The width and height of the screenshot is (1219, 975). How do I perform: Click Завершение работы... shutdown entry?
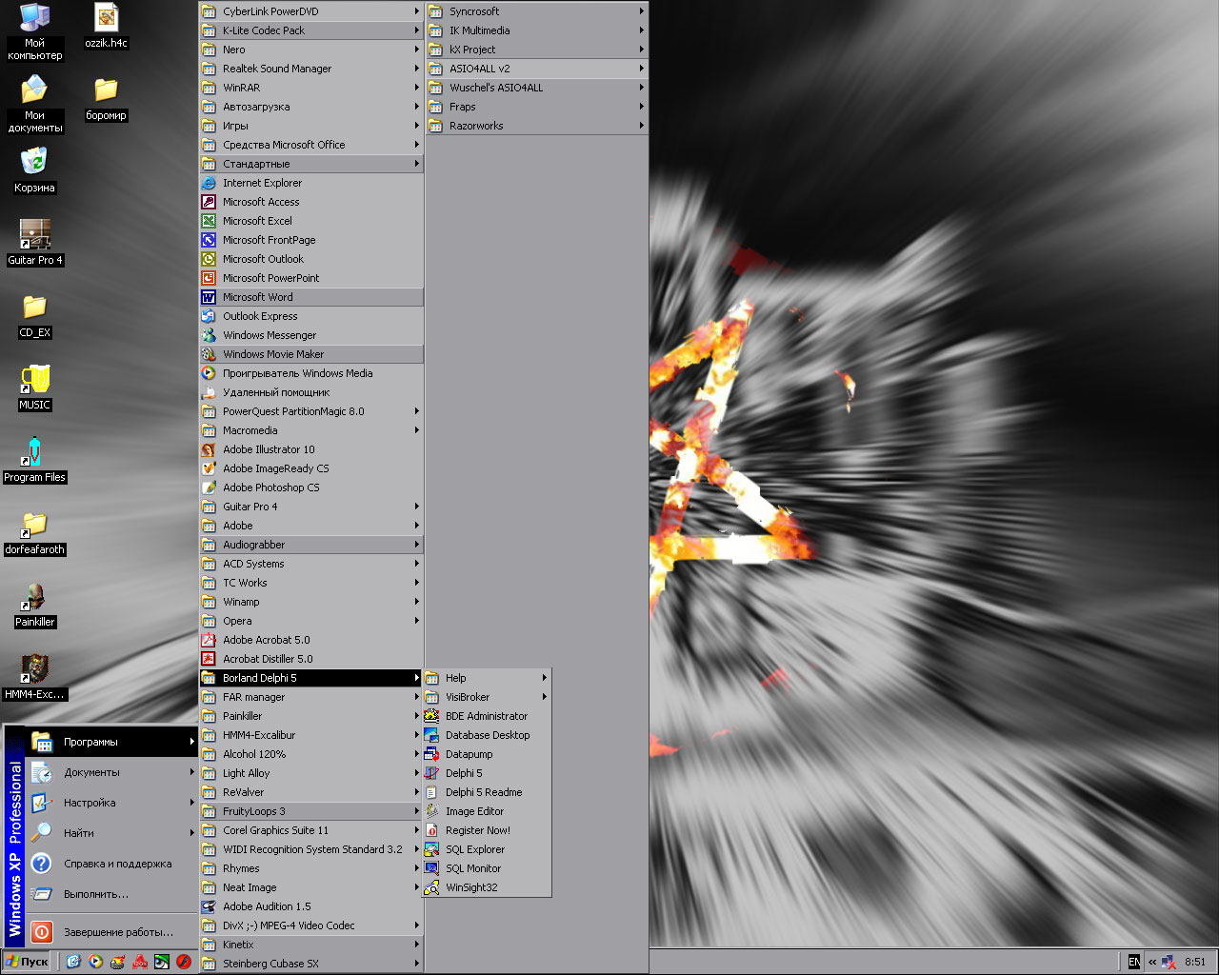[x=112, y=932]
